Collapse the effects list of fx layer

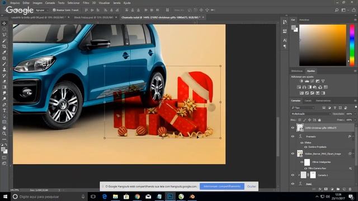353,136
